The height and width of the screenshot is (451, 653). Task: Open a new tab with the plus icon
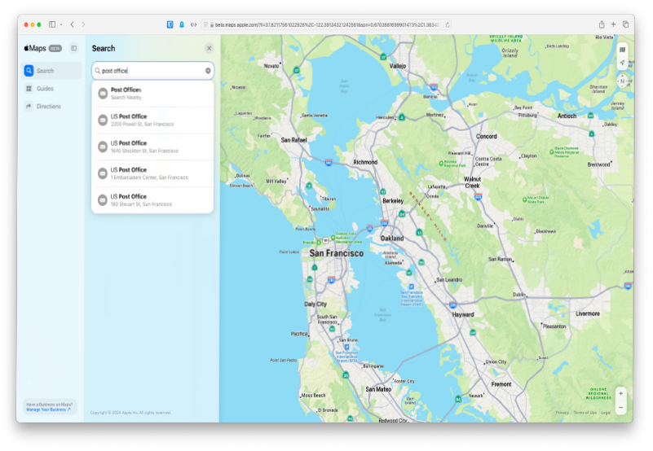613,24
